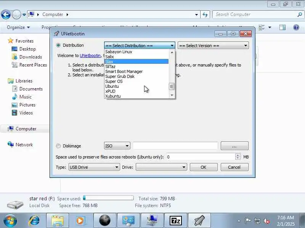
Task: Click distribution list scroll-down arrow
Action: pos(172,95)
